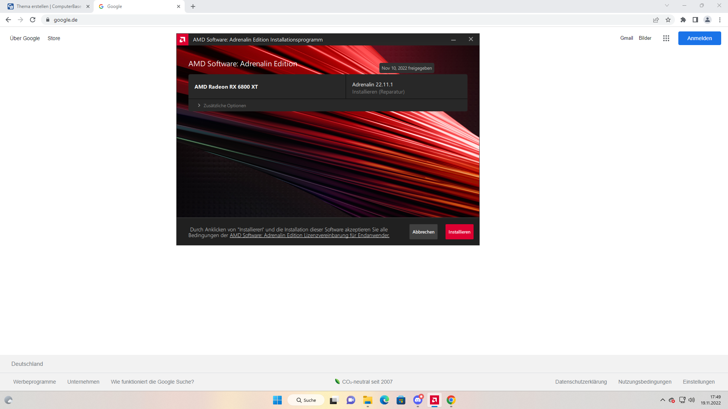
Task: Open the Adrenalin Edition Lizenzvereinbarung link
Action: (x=309, y=235)
